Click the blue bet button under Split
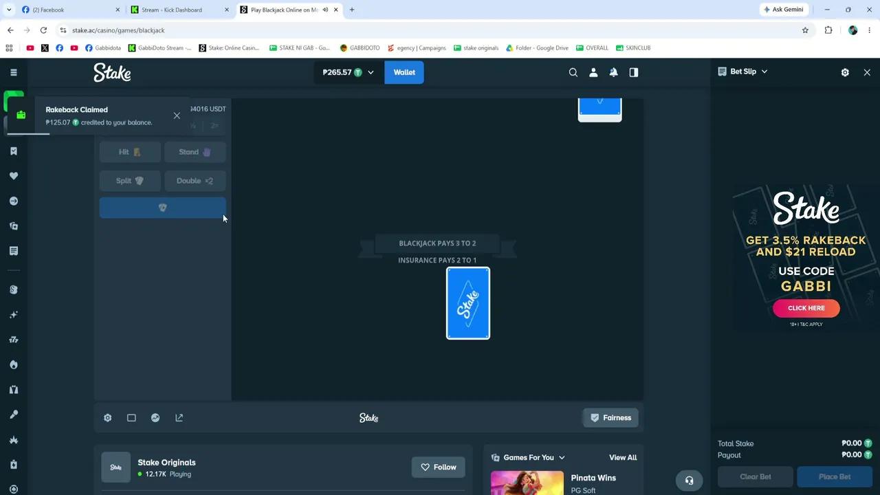The image size is (880, 495). tap(162, 208)
